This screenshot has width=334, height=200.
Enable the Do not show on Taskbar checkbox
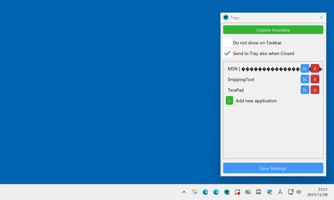pos(227,43)
